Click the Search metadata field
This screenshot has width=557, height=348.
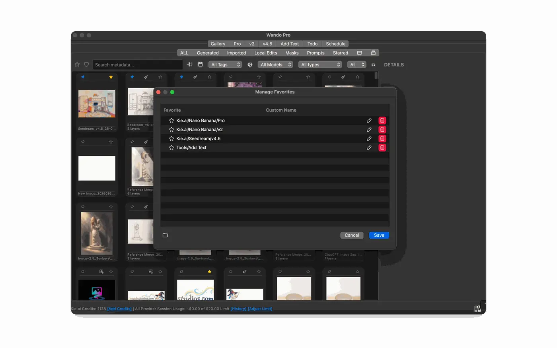(x=138, y=64)
